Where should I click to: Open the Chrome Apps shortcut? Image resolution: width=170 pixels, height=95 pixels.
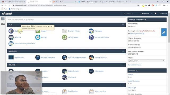point(4,9)
